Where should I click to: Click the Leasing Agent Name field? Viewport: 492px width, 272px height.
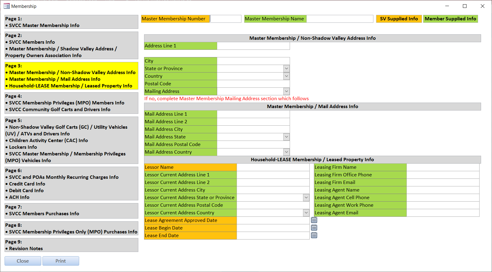click(x=443, y=190)
